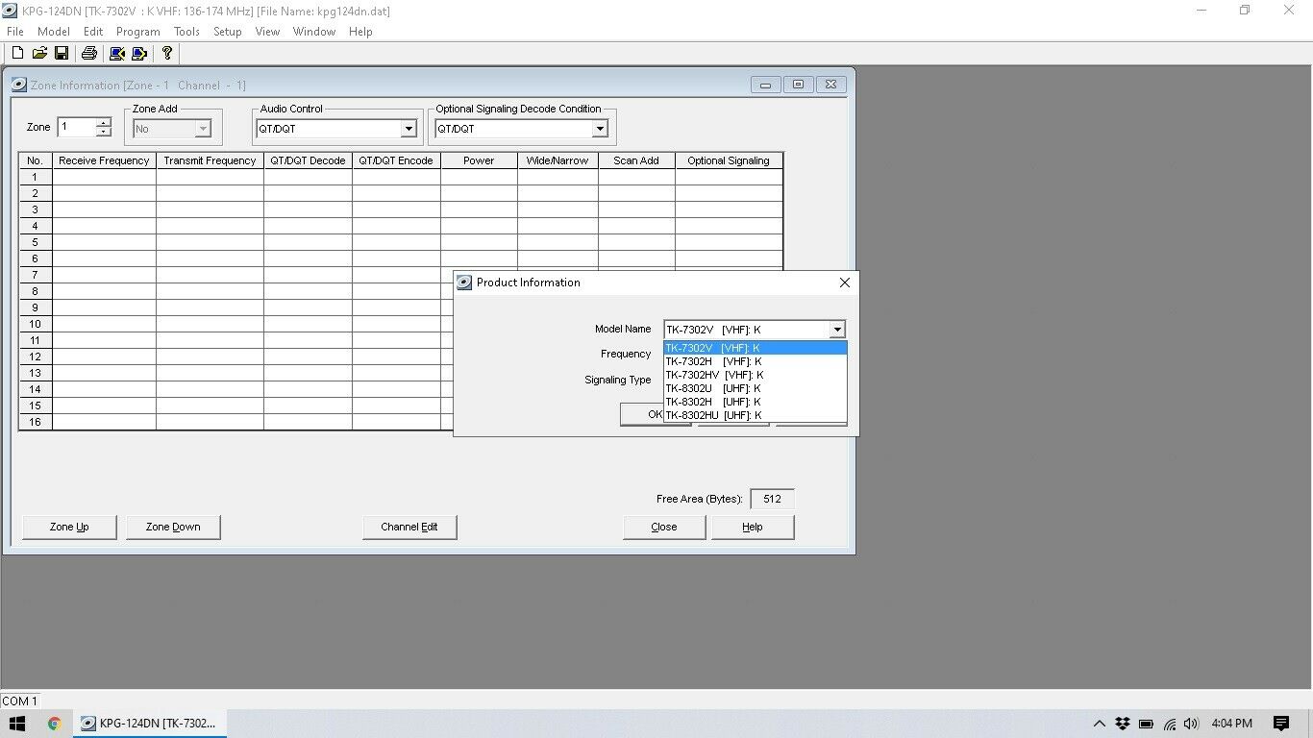The image size is (1313, 738).
Task: Click the Optional Signaling column header
Action: (729, 160)
